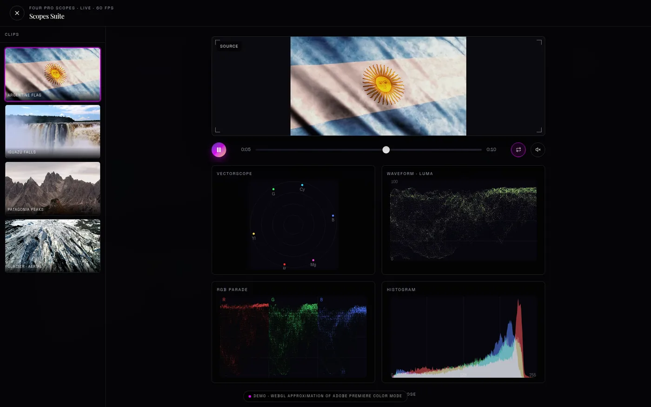Close the Scopes Suite panel
The height and width of the screenshot is (407, 651).
[x=17, y=13]
